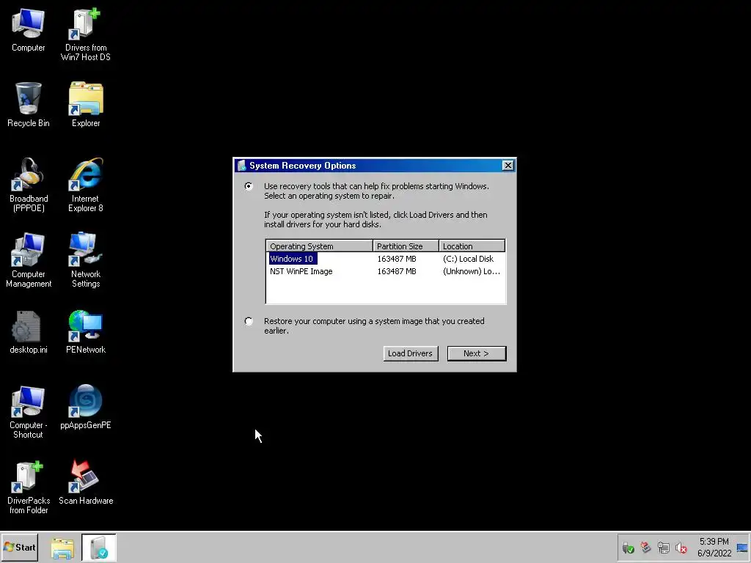Click the Operating System column header
This screenshot has width=751, height=563.
pyautogui.click(x=320, y=246)
